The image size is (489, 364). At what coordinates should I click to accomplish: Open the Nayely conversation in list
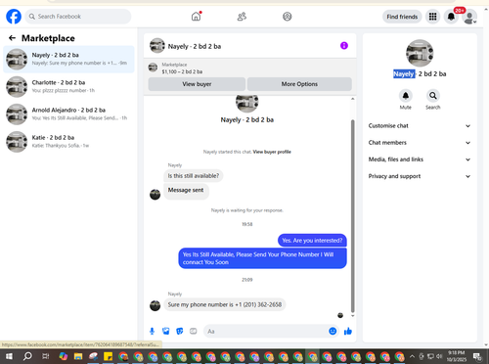click(68, 59)
